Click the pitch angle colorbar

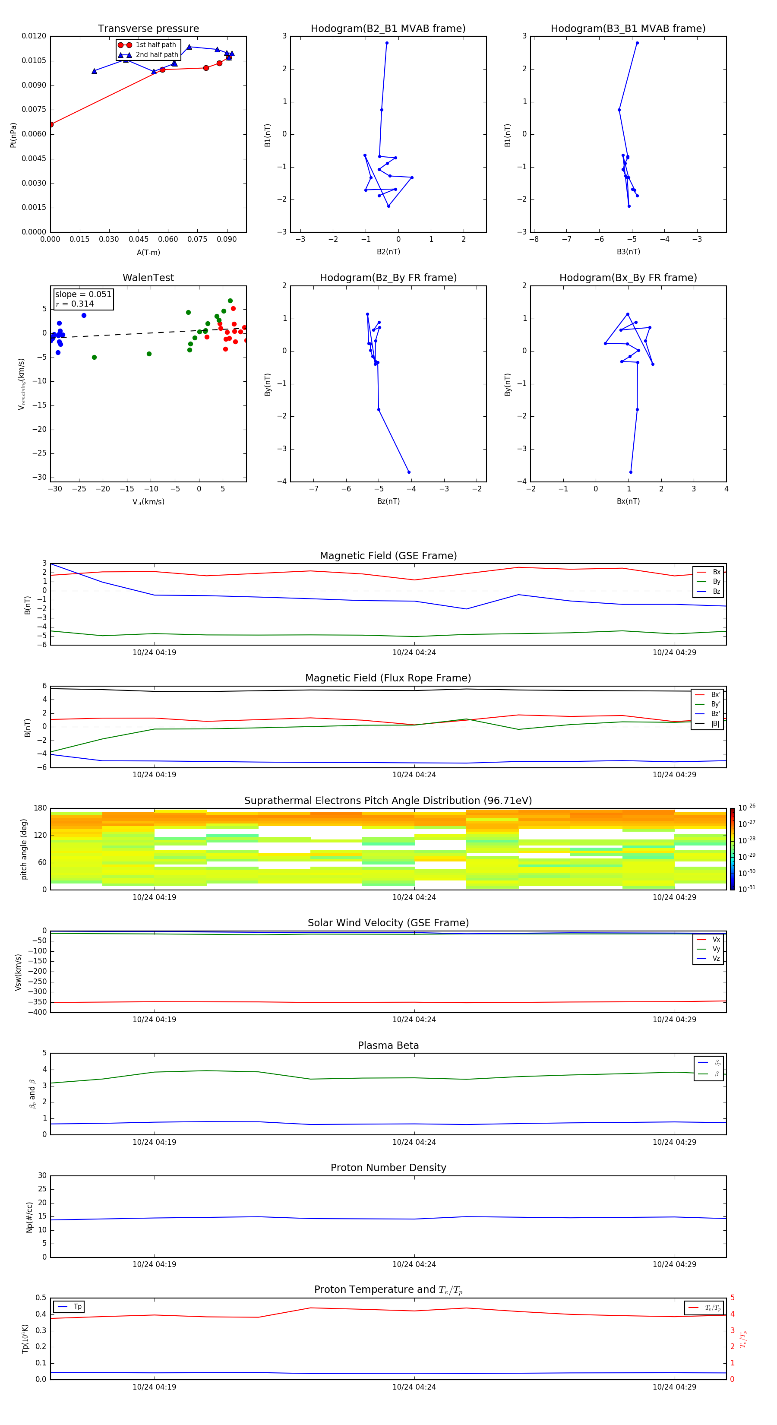tap(732, 849)
